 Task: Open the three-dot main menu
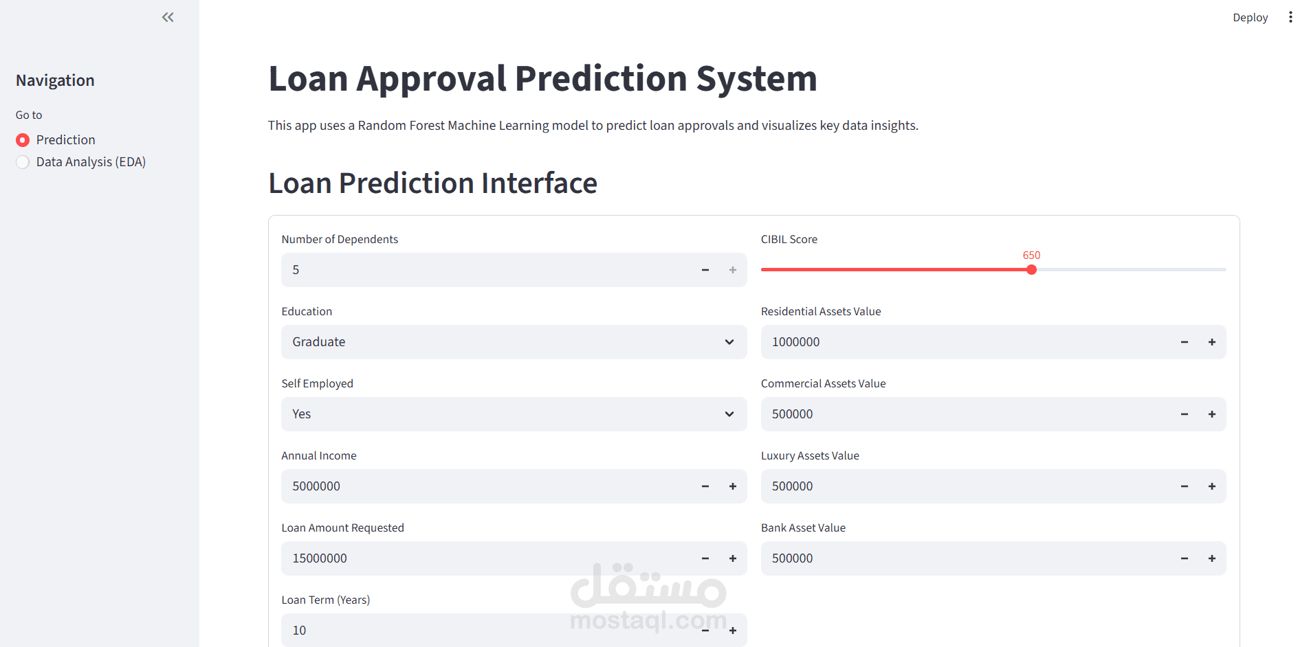1290,17
